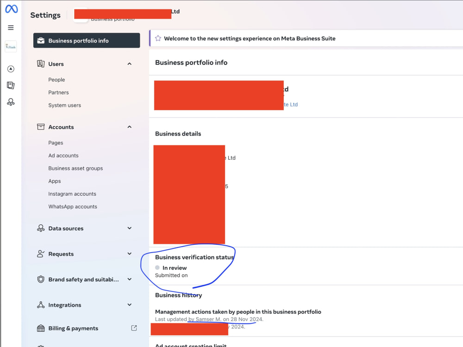Click the Integrations section label
Viewport: 463px width, 347px height.
pyautogui.click(x=65, y=305)
